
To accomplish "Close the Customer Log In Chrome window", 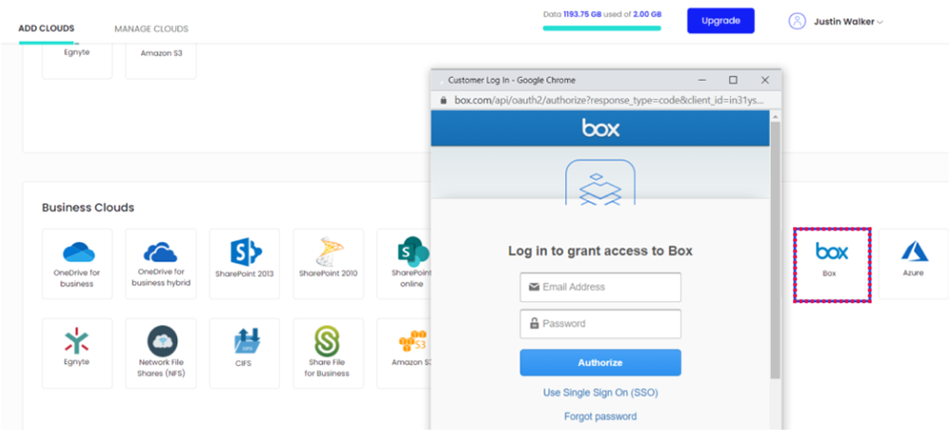I will pos(764,80).
